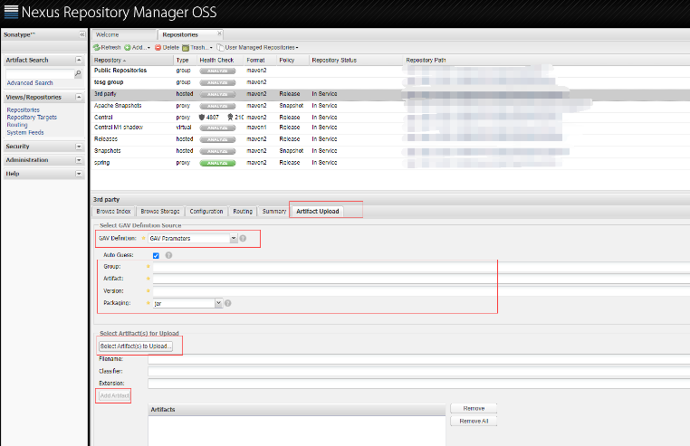Click the Nexus Repository Manager logo icon
690x446 pixels.
click(x=11, y=12)
